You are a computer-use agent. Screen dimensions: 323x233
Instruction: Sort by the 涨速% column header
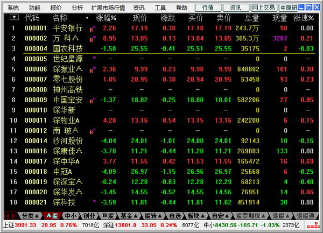(304, 18)
